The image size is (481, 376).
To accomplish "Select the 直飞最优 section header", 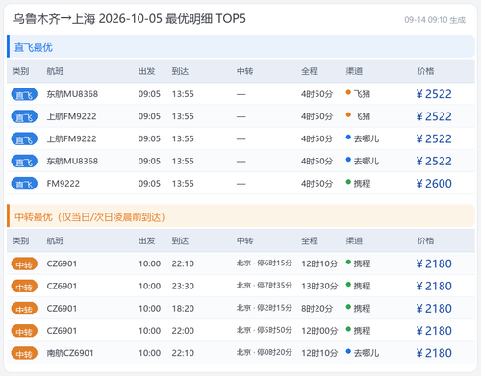I will 240,46.
